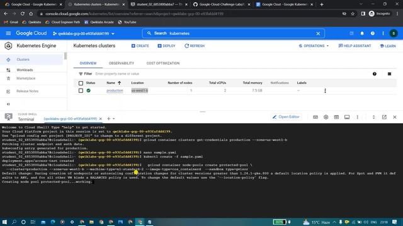Open the Qwiklabs Arcade bookmark

[x=99, y=23]
